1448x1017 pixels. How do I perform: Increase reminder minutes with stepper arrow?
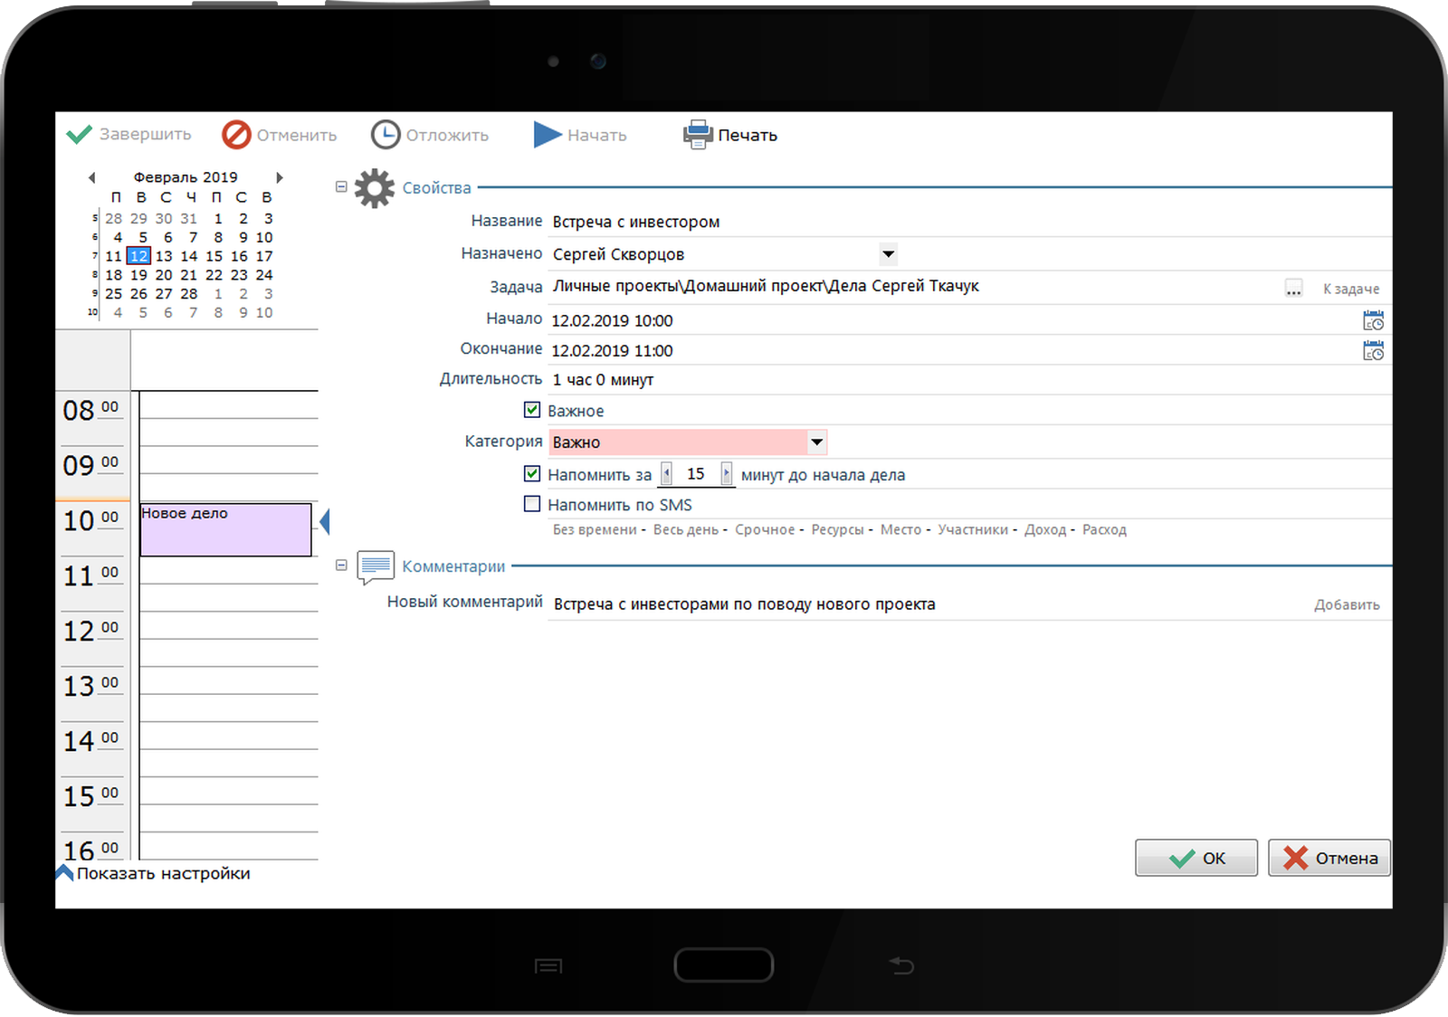click(x=726, y=473)
